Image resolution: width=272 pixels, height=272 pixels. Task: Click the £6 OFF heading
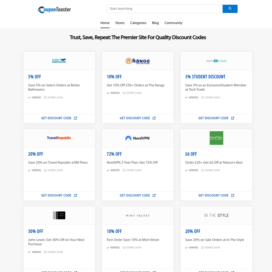[x=191, y=154]
